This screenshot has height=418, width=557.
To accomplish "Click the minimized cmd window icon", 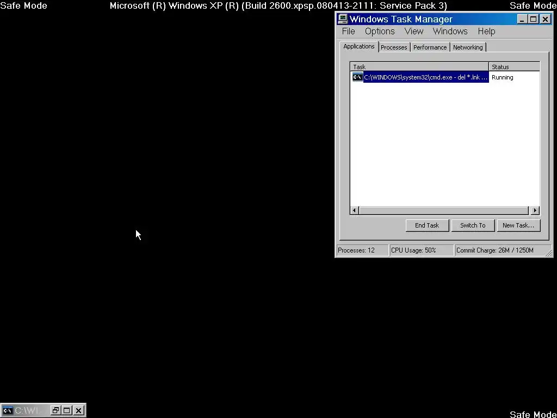I will 8,410.
